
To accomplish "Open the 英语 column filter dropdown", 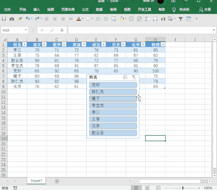I will (x=84, y=44).
